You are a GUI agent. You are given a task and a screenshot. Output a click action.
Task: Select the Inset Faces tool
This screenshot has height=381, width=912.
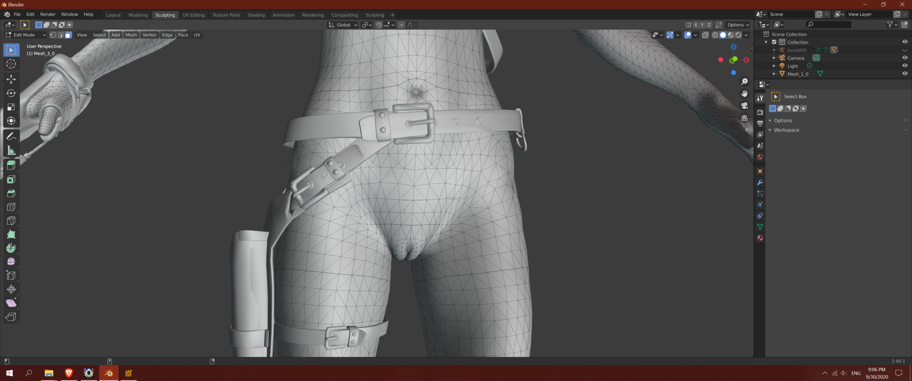pos(11,179)
